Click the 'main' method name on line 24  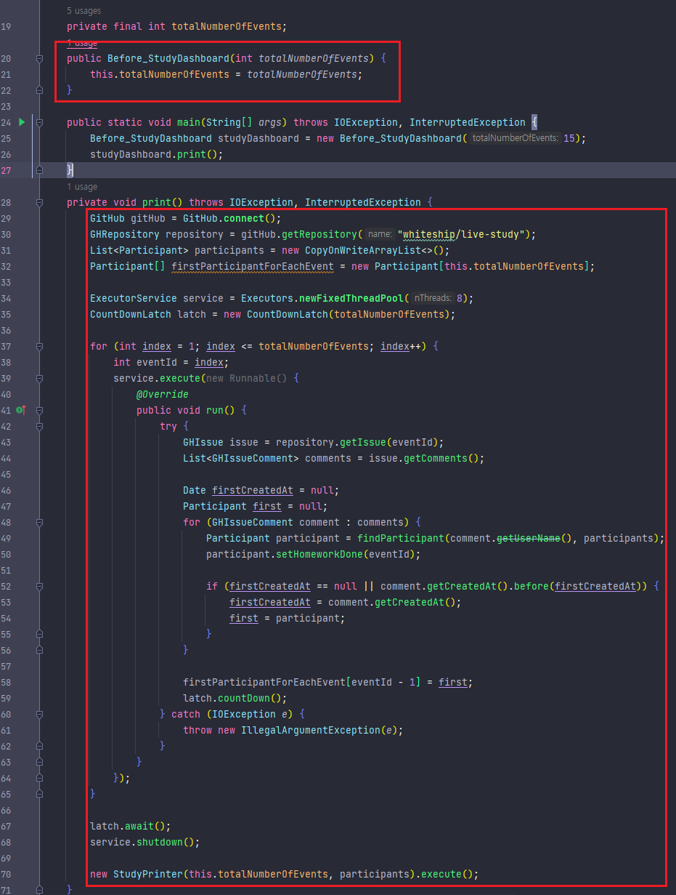point(189,122)
